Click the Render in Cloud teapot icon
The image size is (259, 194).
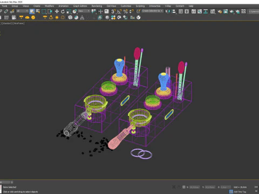tap(237, 11)
